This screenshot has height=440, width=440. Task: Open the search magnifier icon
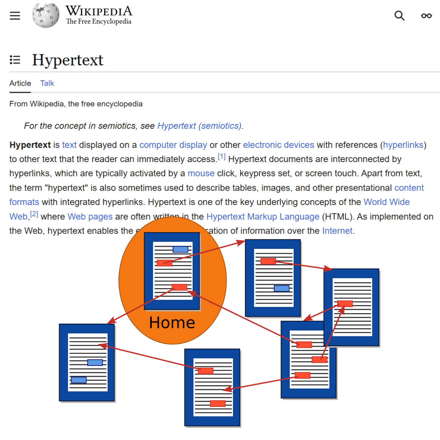(x=399, y=16)
